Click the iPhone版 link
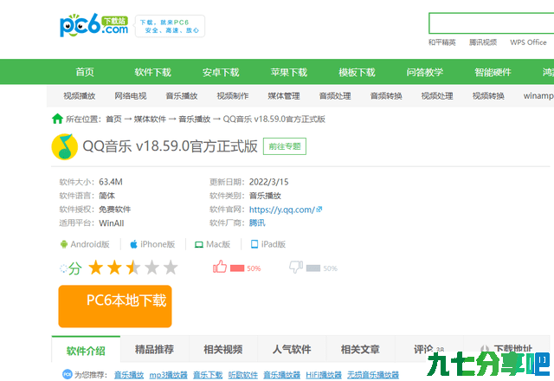The width and height of the screenshot is (554, 381). [x=158, y=244]
